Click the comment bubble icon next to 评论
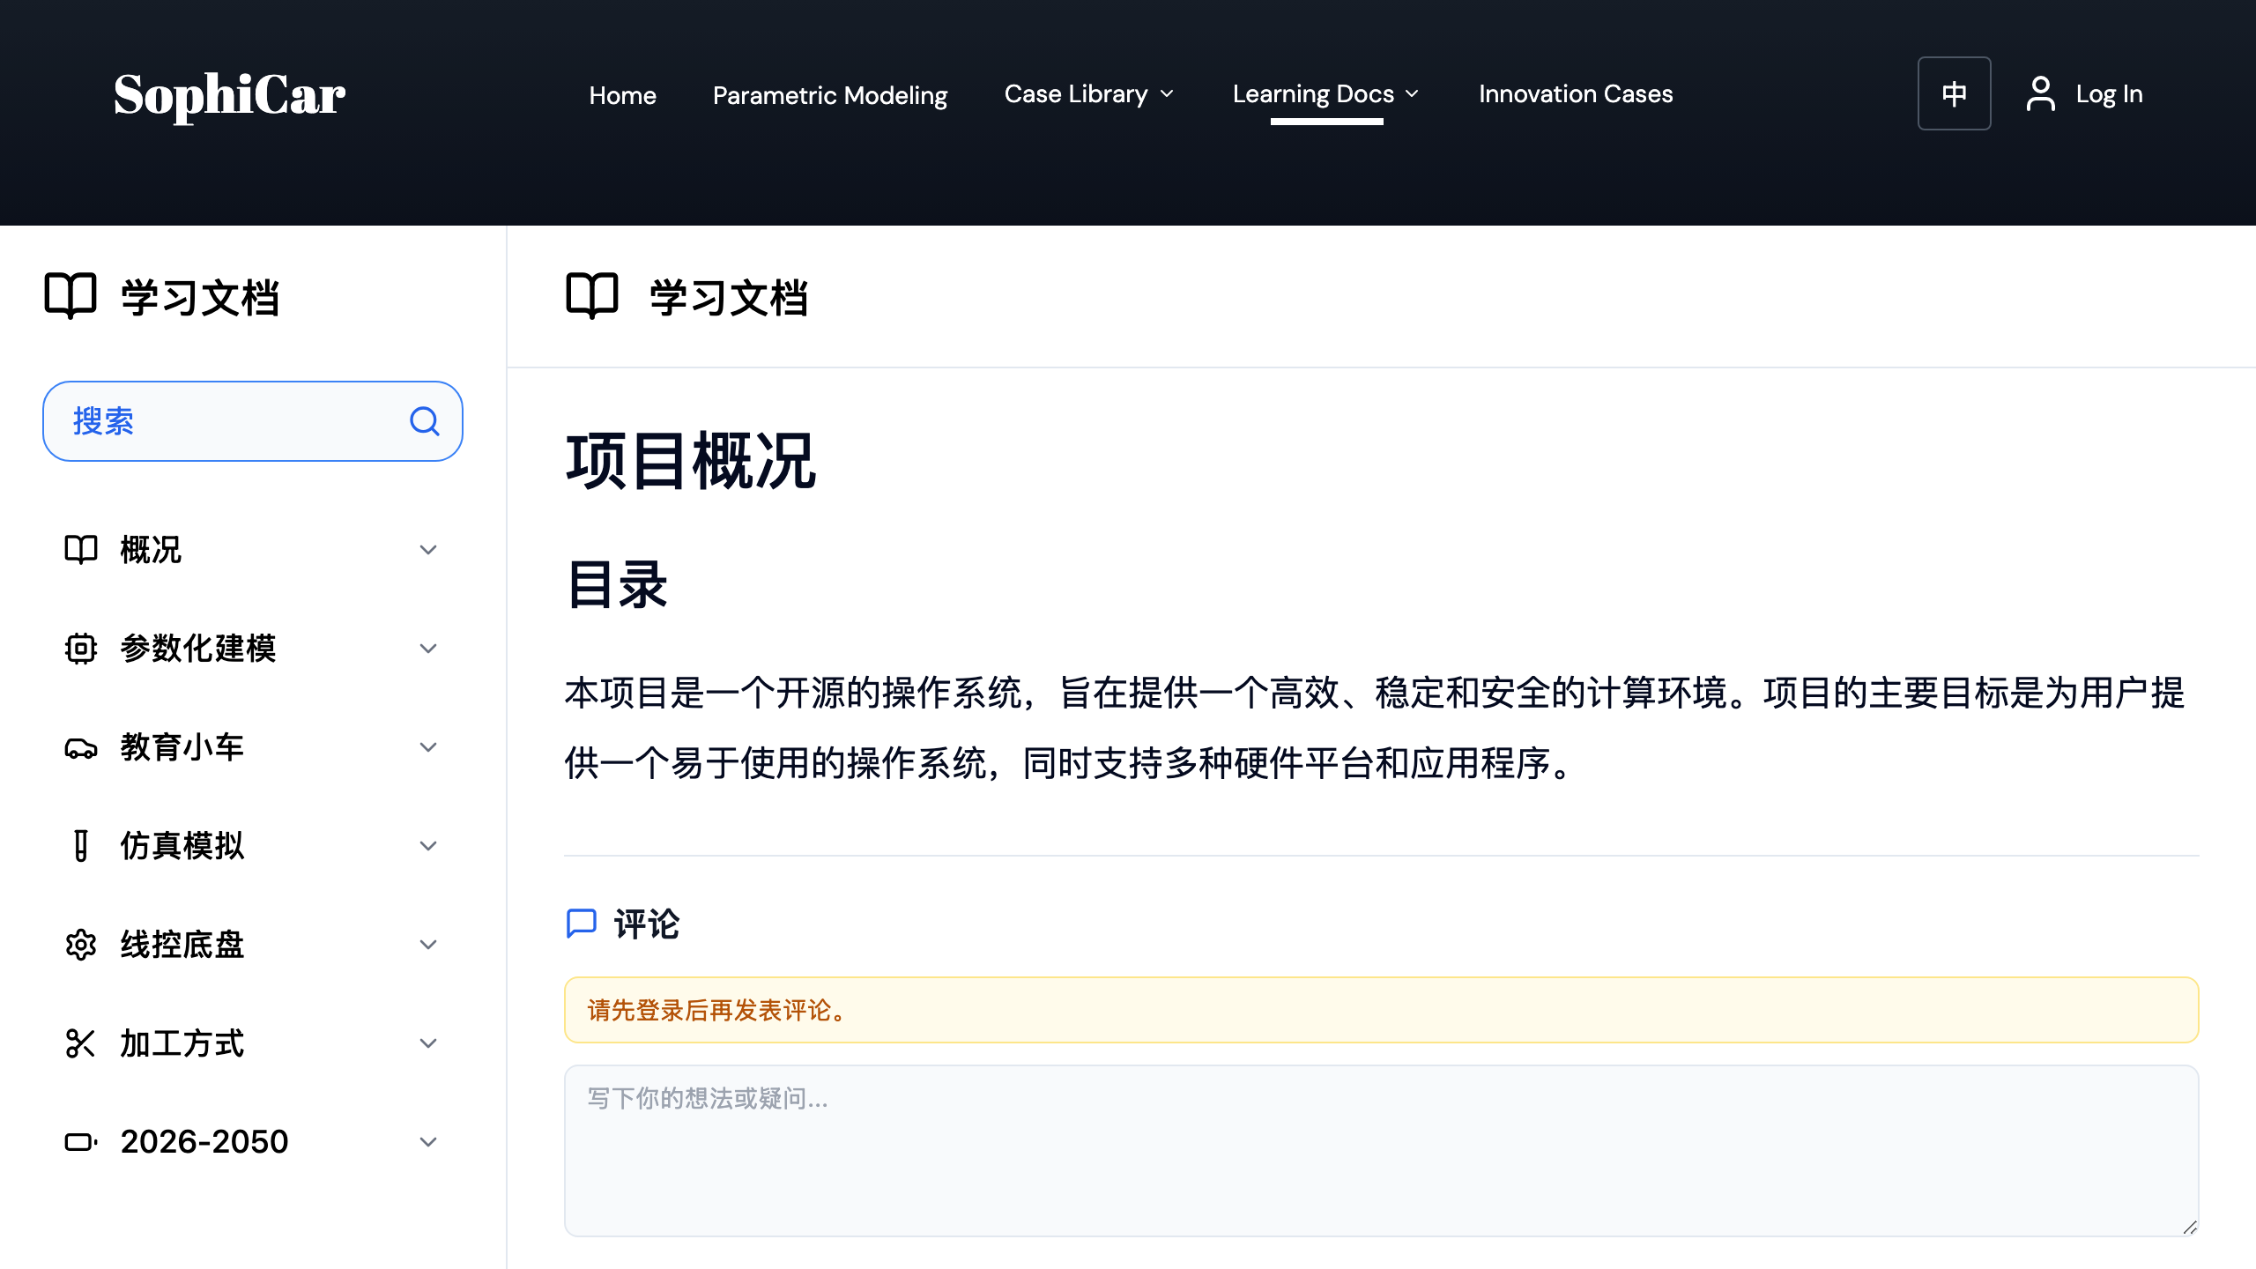Image resolution: width=2256 pixels, height=1269 pixels. point(582,925)
